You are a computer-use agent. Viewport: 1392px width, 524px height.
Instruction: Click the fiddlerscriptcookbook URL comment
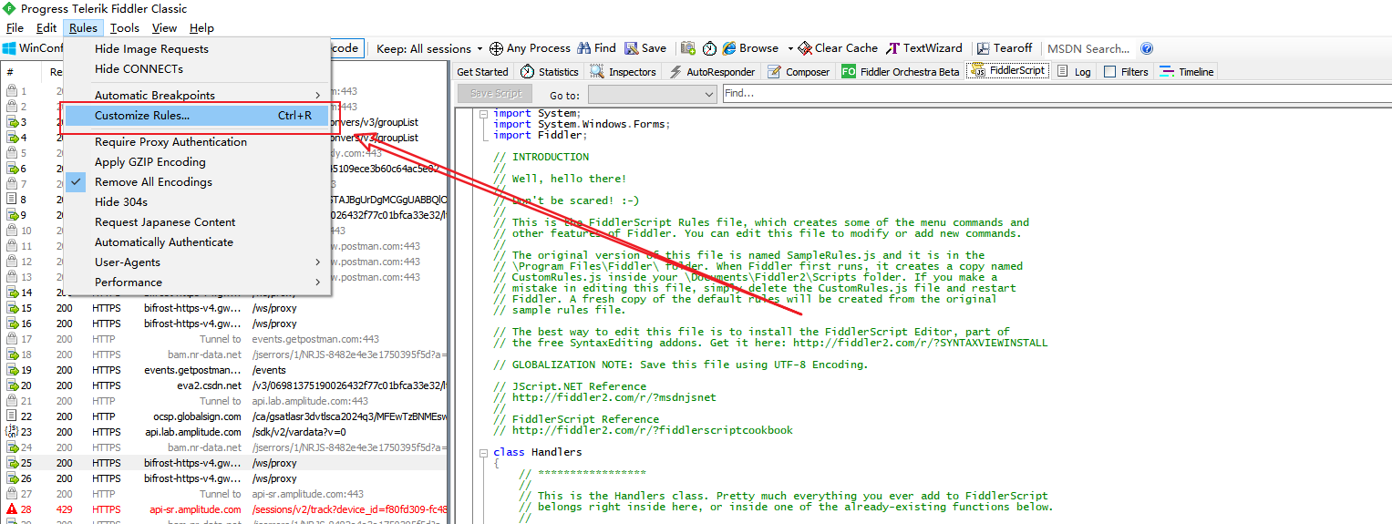point(653,430)
